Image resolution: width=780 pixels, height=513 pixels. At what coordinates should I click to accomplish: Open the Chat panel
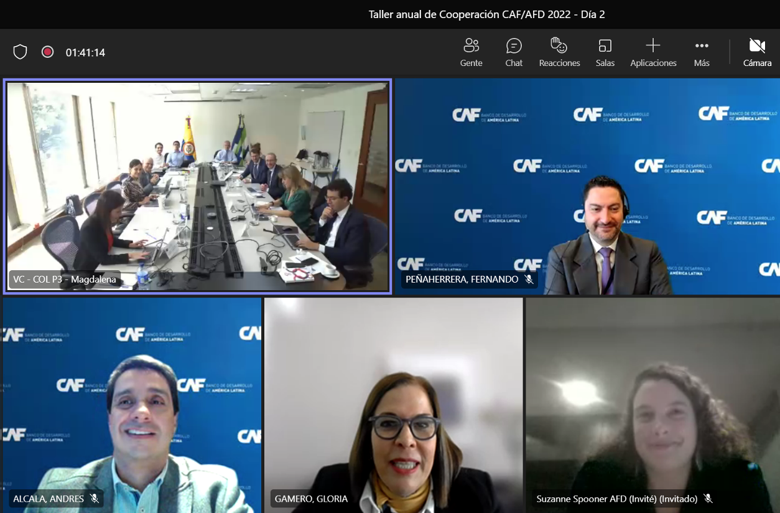click(514, 52)
